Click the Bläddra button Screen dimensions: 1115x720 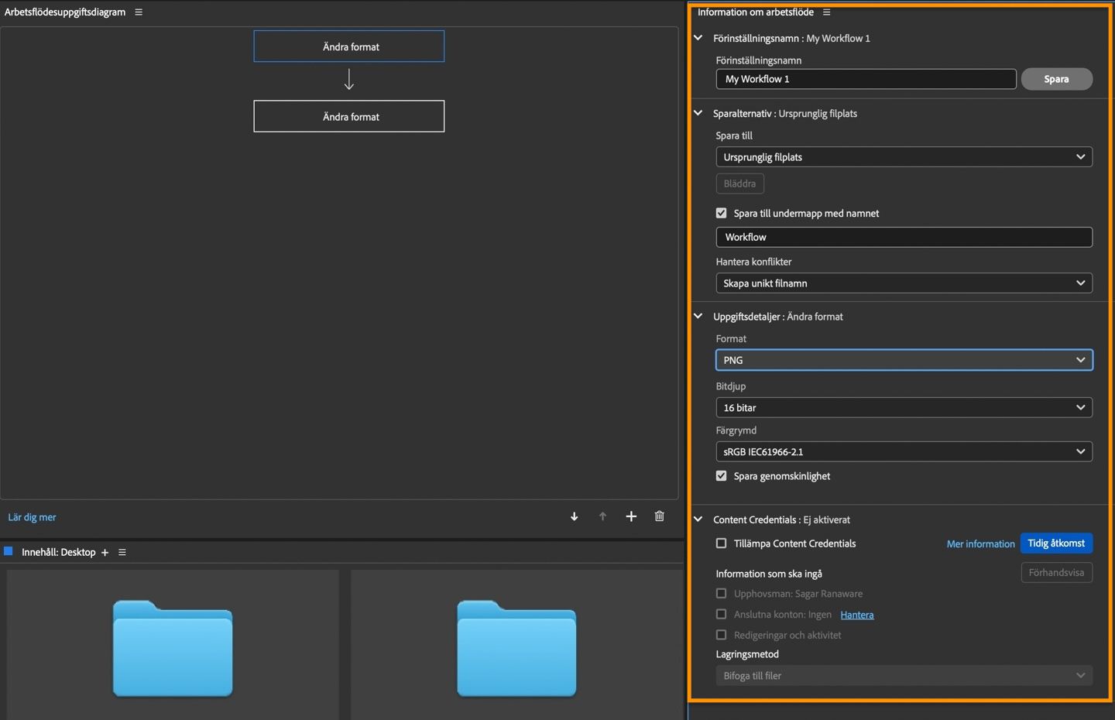[x=740, y=184]
